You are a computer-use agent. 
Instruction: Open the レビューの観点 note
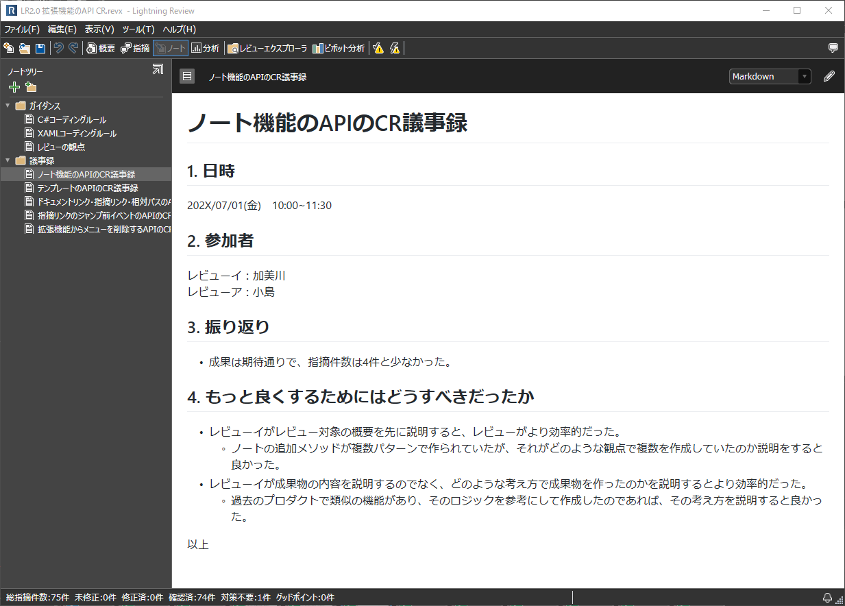[x=55, y=147]
